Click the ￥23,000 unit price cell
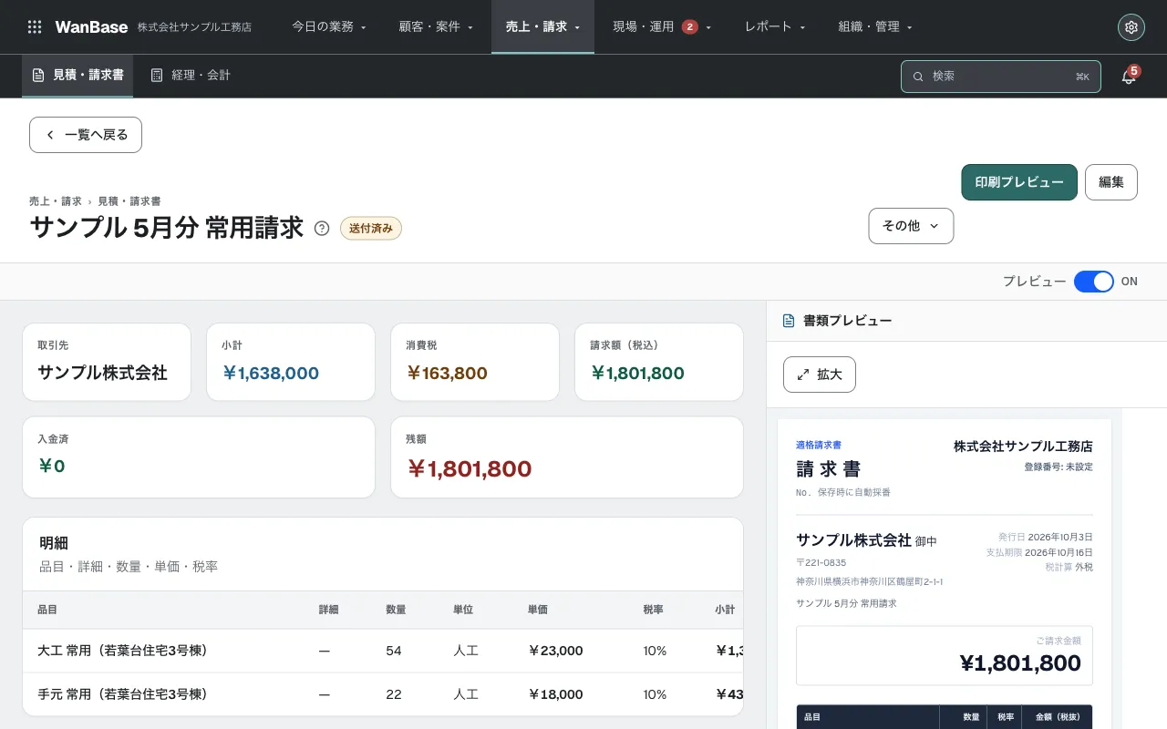Viewport: 1167px width, 729px height. [555, 651]
